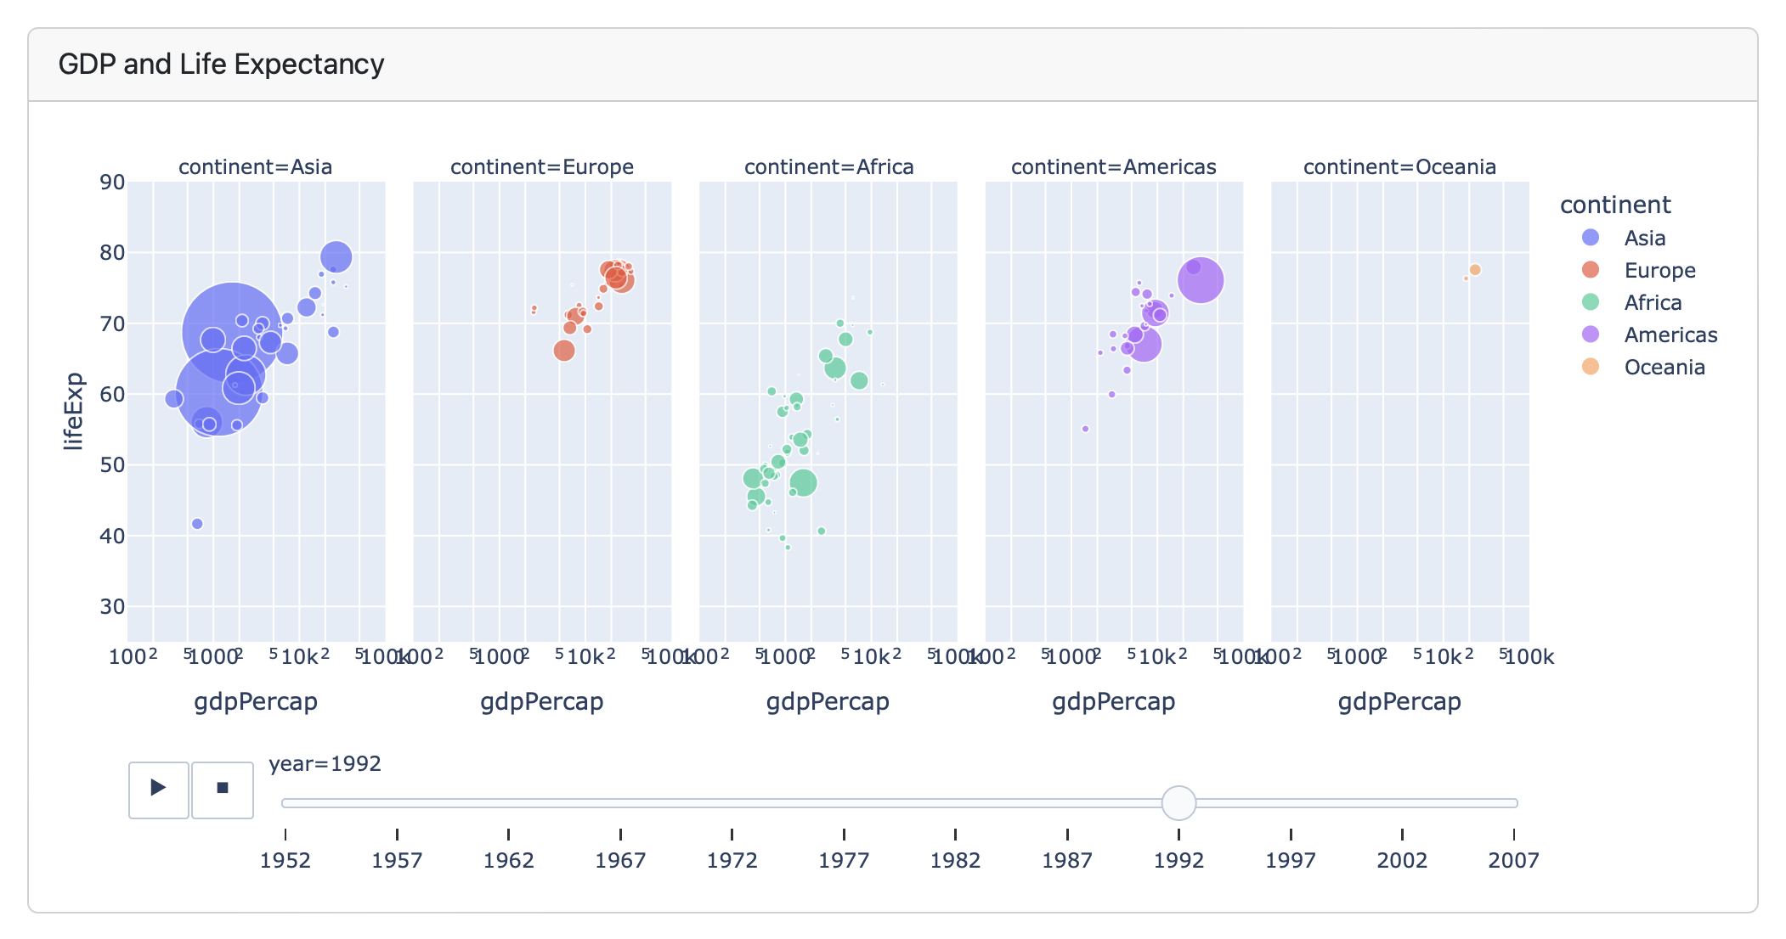Image resolution: width=1786 pixels, height=939 pixels.
Task: Click the continent=Asia facet title
Action: (x=255, y=166)
